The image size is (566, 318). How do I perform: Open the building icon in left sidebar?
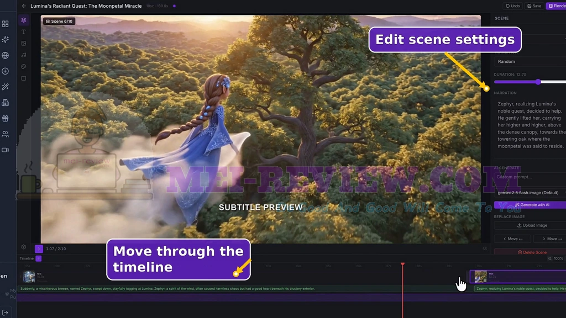[x=5, y=103]
